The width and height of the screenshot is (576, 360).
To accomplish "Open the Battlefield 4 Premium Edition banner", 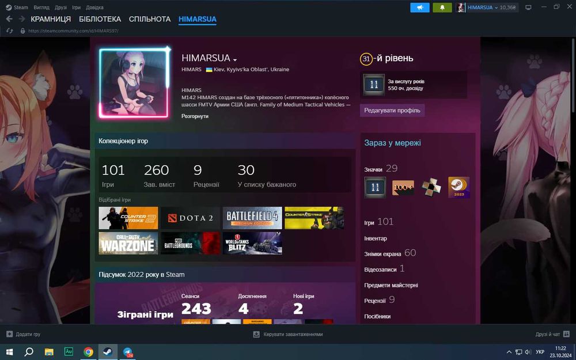I will coord(252,218).
